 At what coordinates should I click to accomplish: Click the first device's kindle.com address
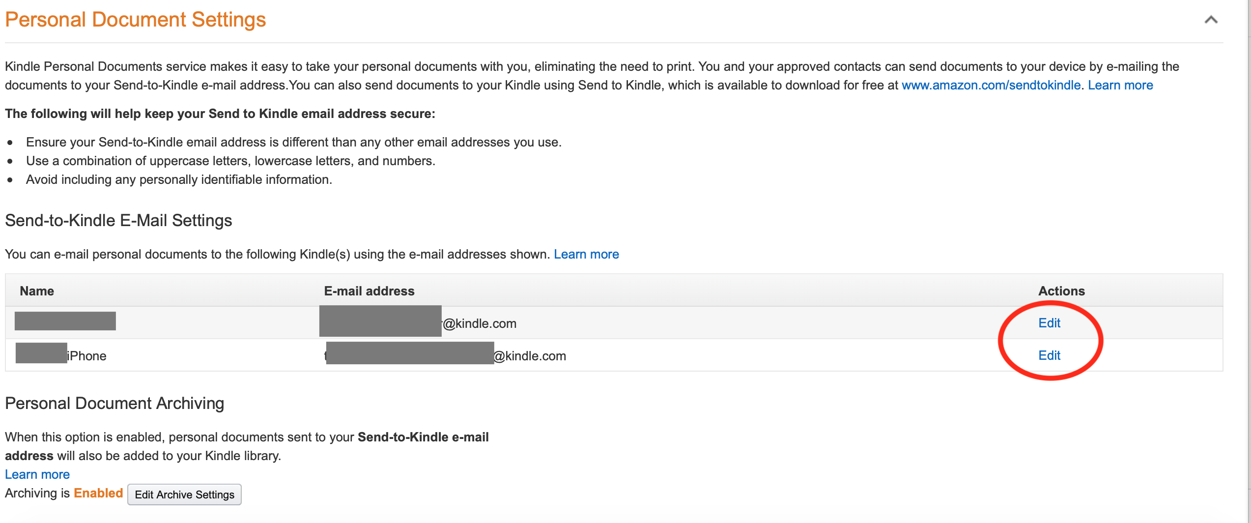(x=479, y=323)
